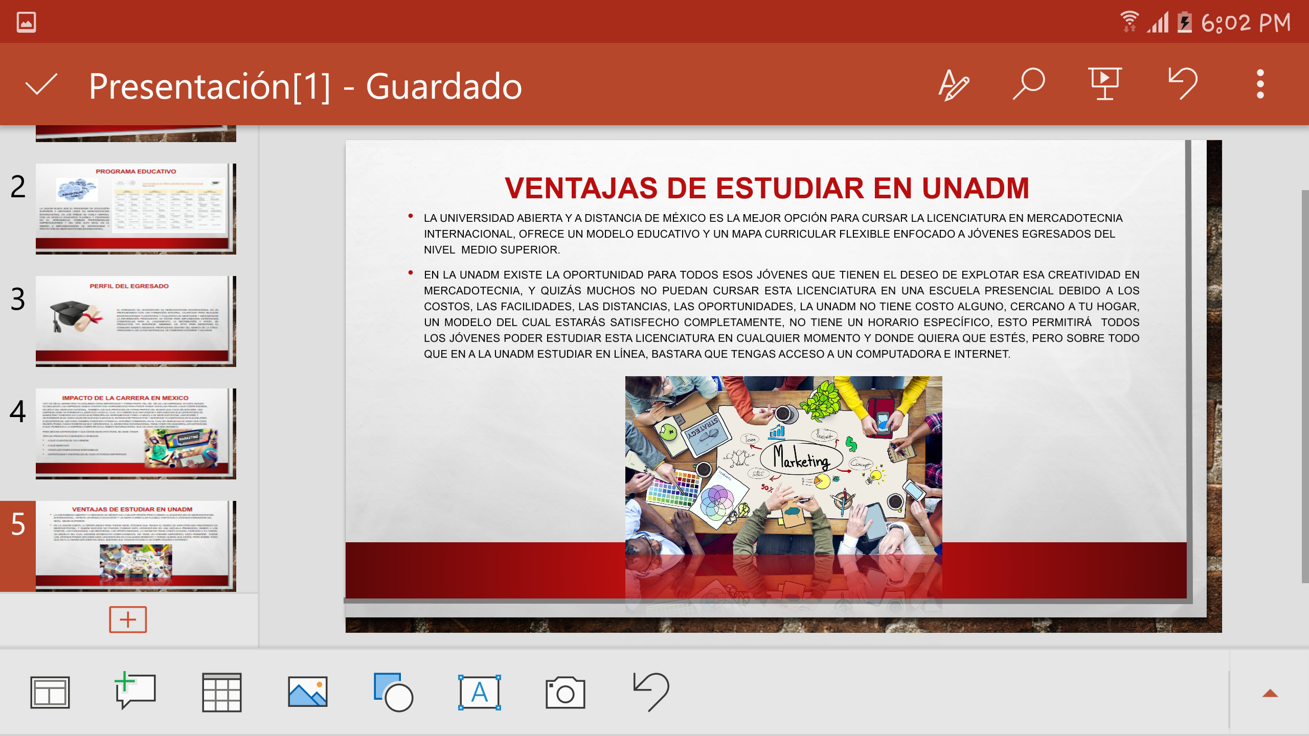Open the shapes tool

click(393, 692)
